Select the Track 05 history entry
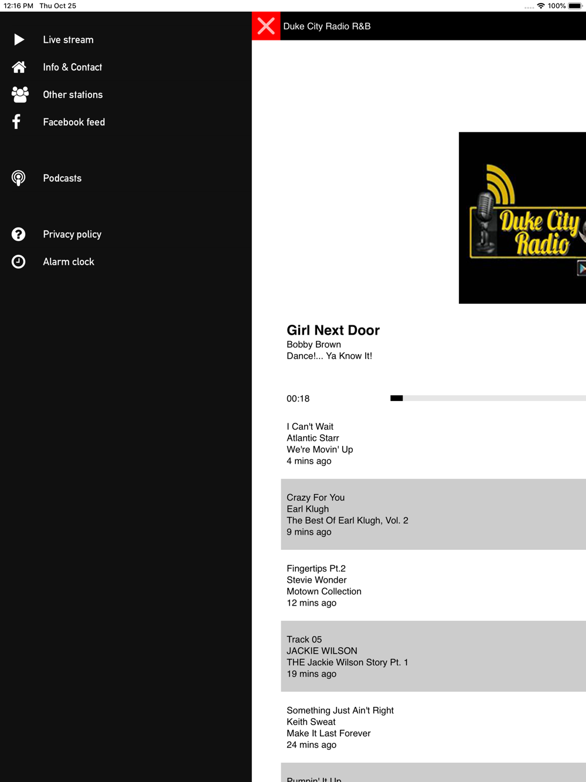The height and width of the screenshot is (782, 586). (x=434, y=657)
